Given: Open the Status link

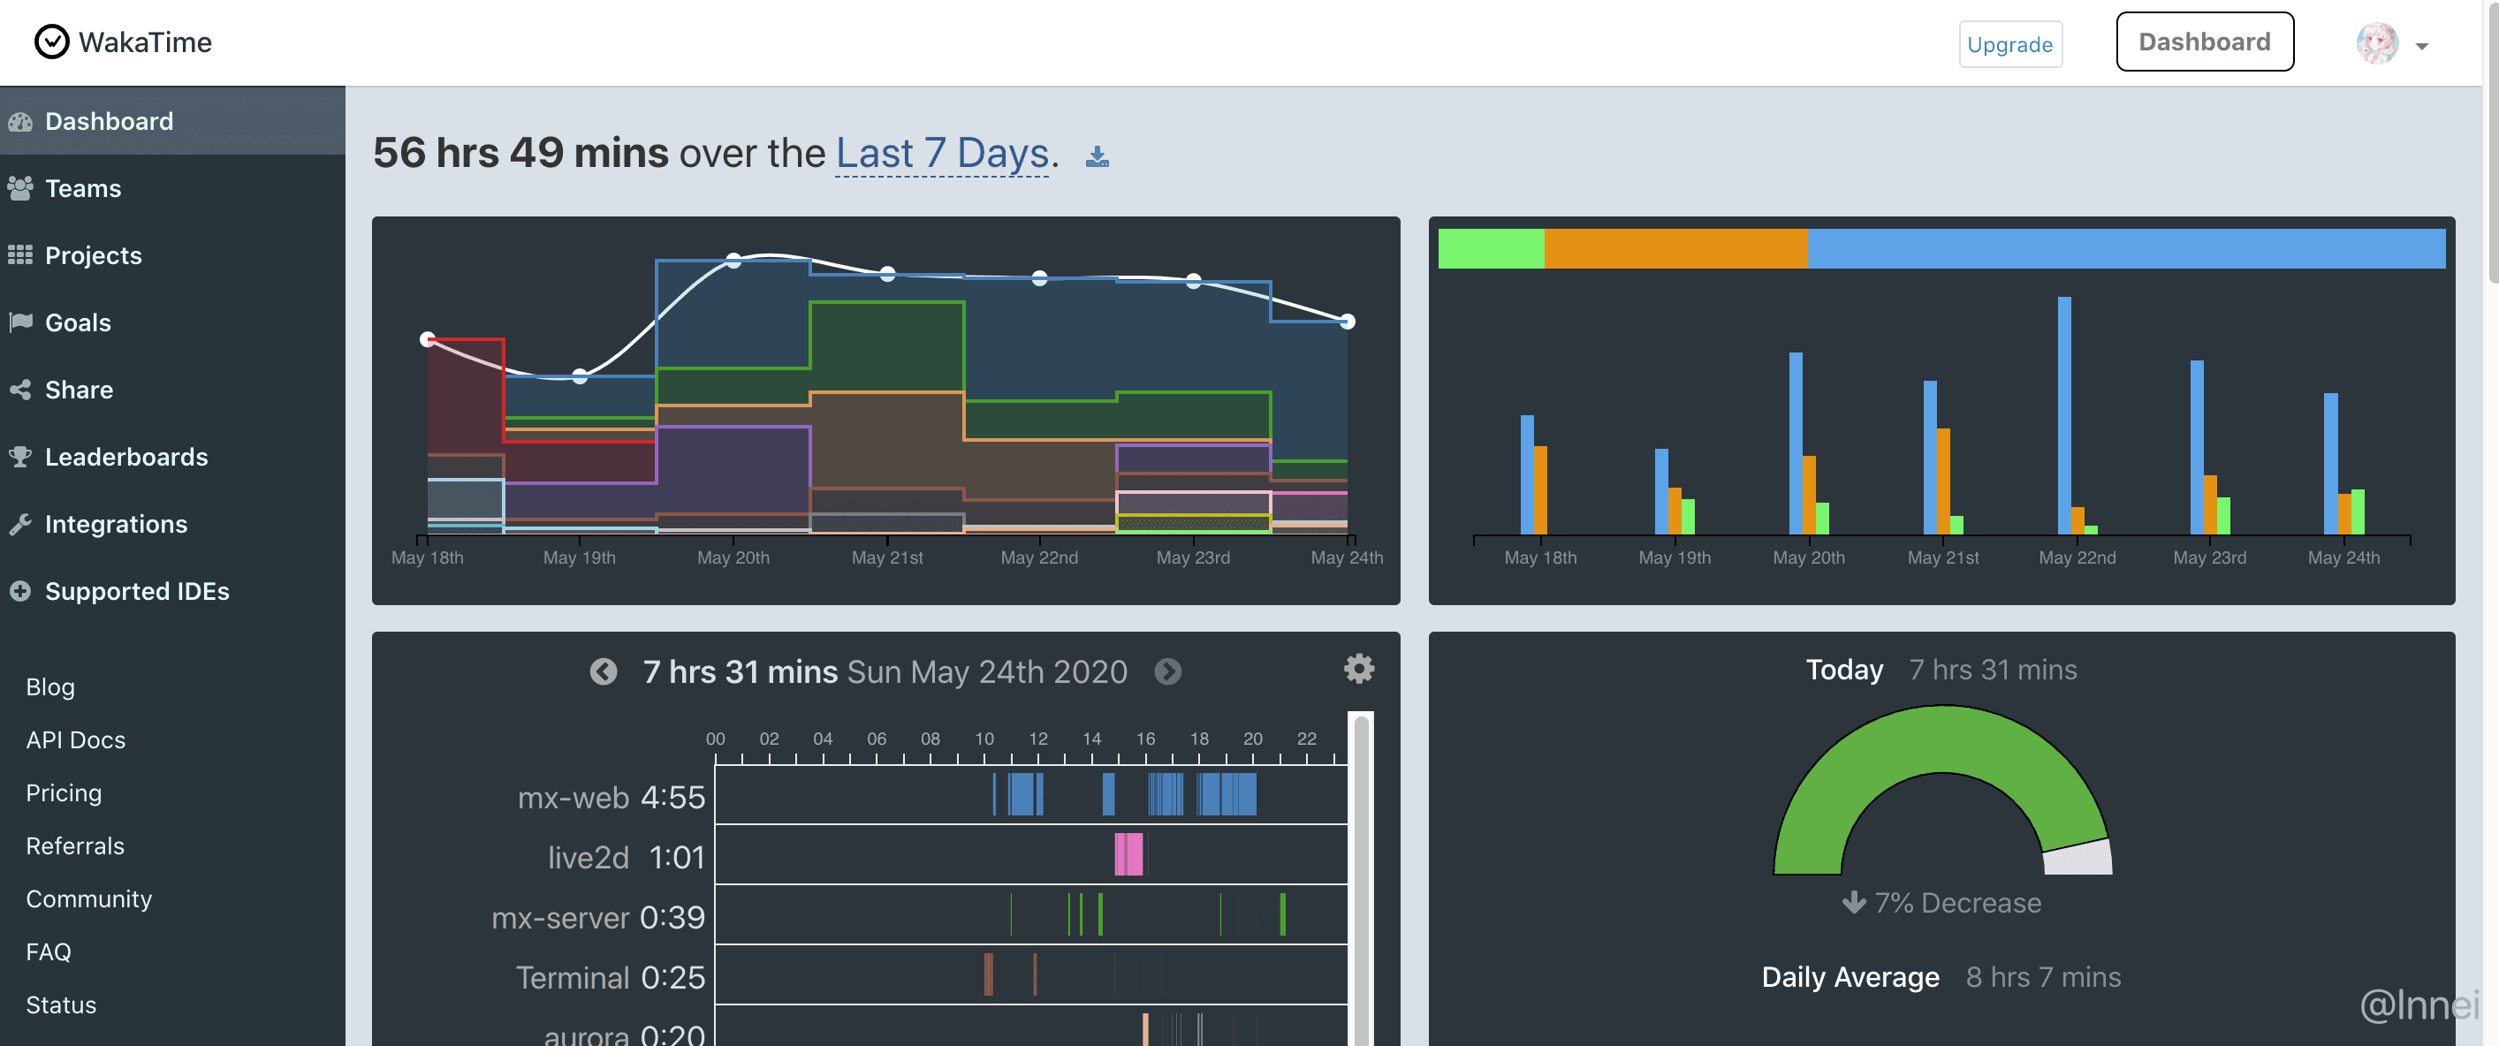Looking at the screenshot, I should tap(61, 1005).
